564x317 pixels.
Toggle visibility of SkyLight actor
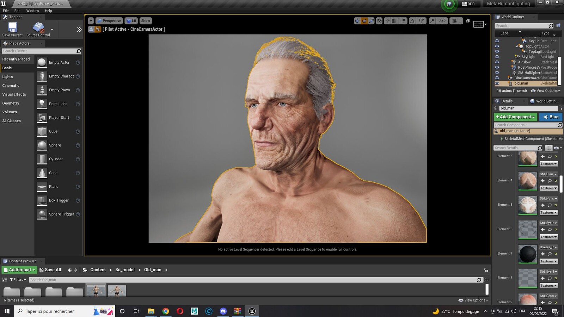pos(497,57)
